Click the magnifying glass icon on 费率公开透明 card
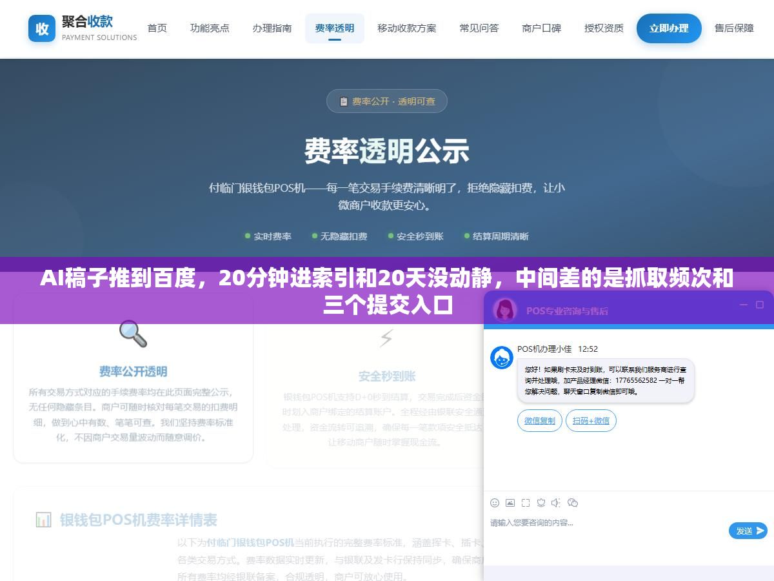 click(x=133, y=334)
